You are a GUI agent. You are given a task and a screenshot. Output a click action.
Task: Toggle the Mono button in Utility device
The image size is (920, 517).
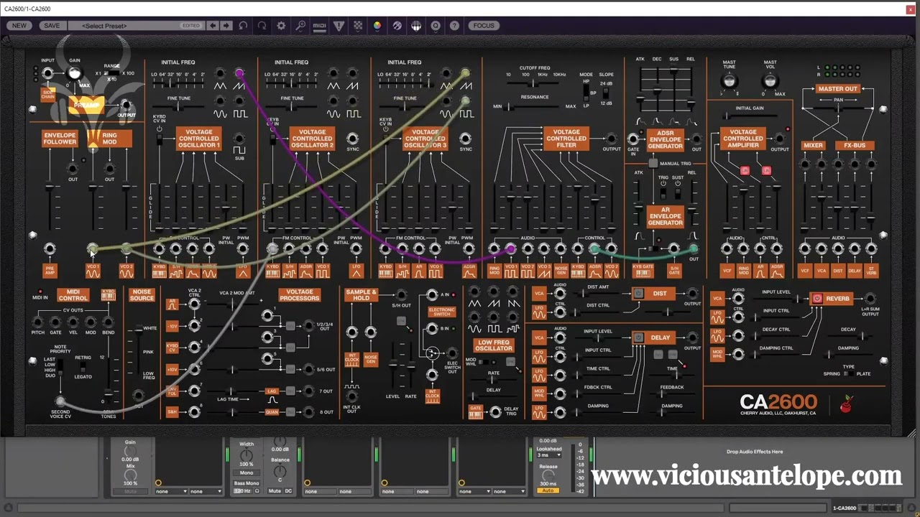click(247, 473)
